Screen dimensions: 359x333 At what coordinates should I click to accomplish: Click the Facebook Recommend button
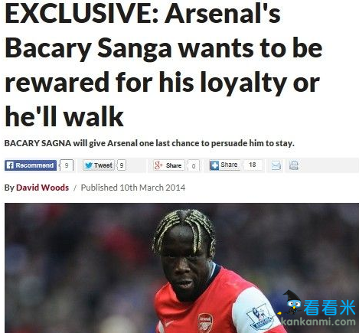pos(31,165)
